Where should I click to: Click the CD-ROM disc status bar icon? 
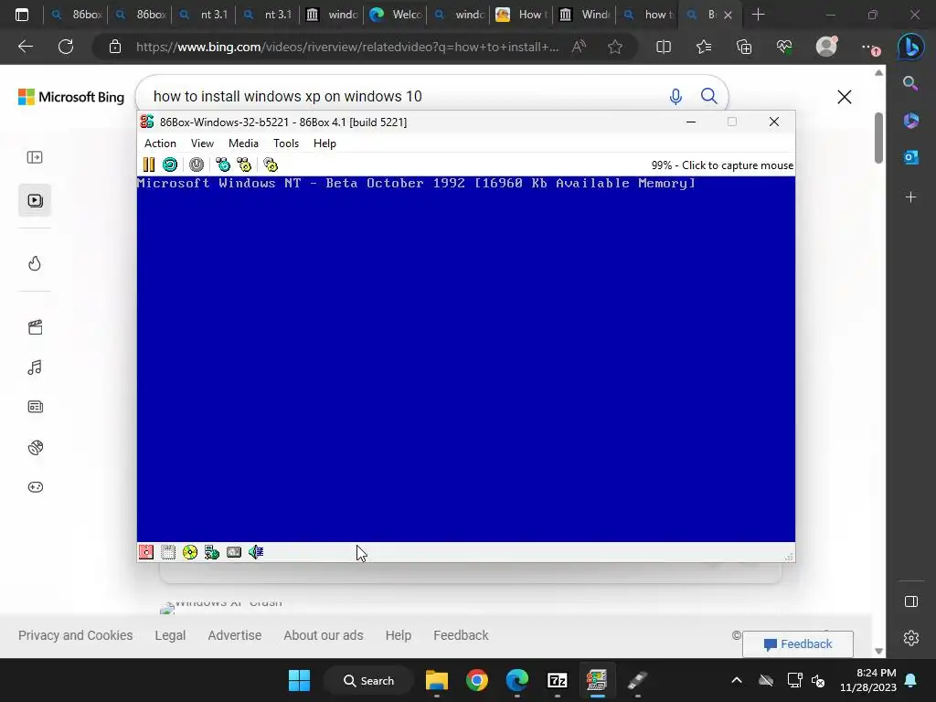tap(190, 552)
